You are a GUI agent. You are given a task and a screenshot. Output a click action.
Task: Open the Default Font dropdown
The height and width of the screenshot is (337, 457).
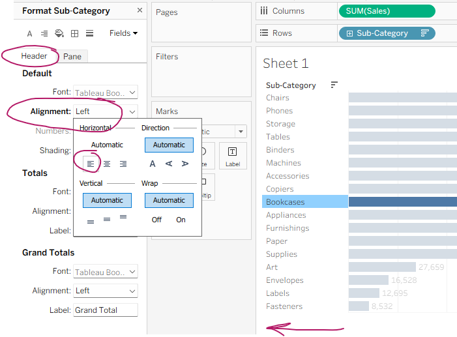(x=106, y=93)
